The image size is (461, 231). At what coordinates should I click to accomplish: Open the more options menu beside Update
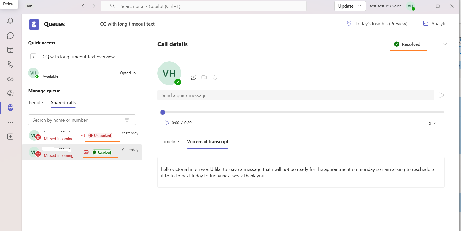[359, 6]
